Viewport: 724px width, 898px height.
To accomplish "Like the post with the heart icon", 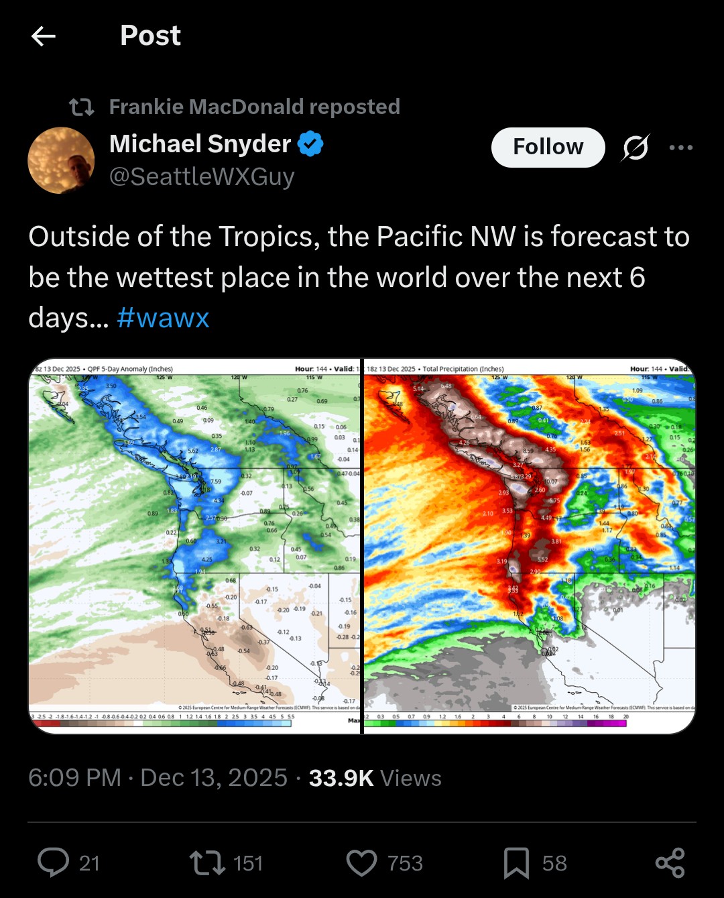I will (x=362, y=862).
